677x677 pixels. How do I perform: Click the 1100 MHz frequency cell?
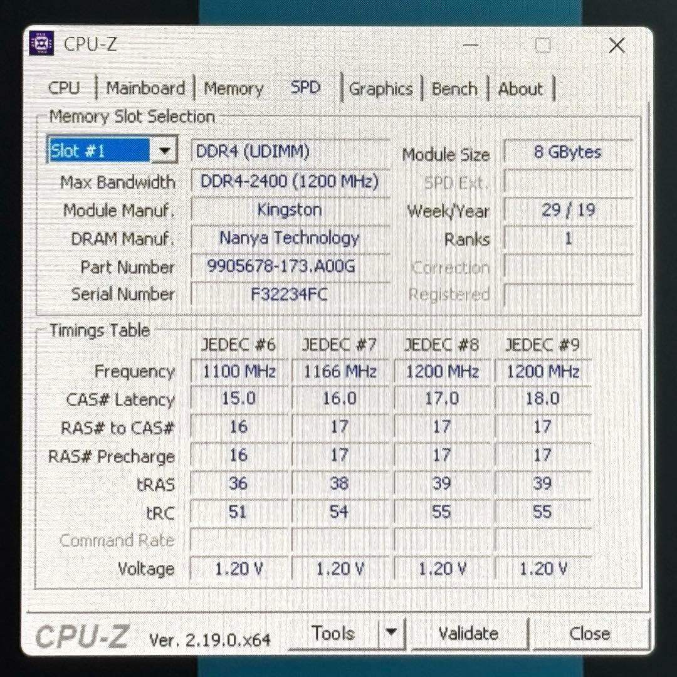(239, 371)
